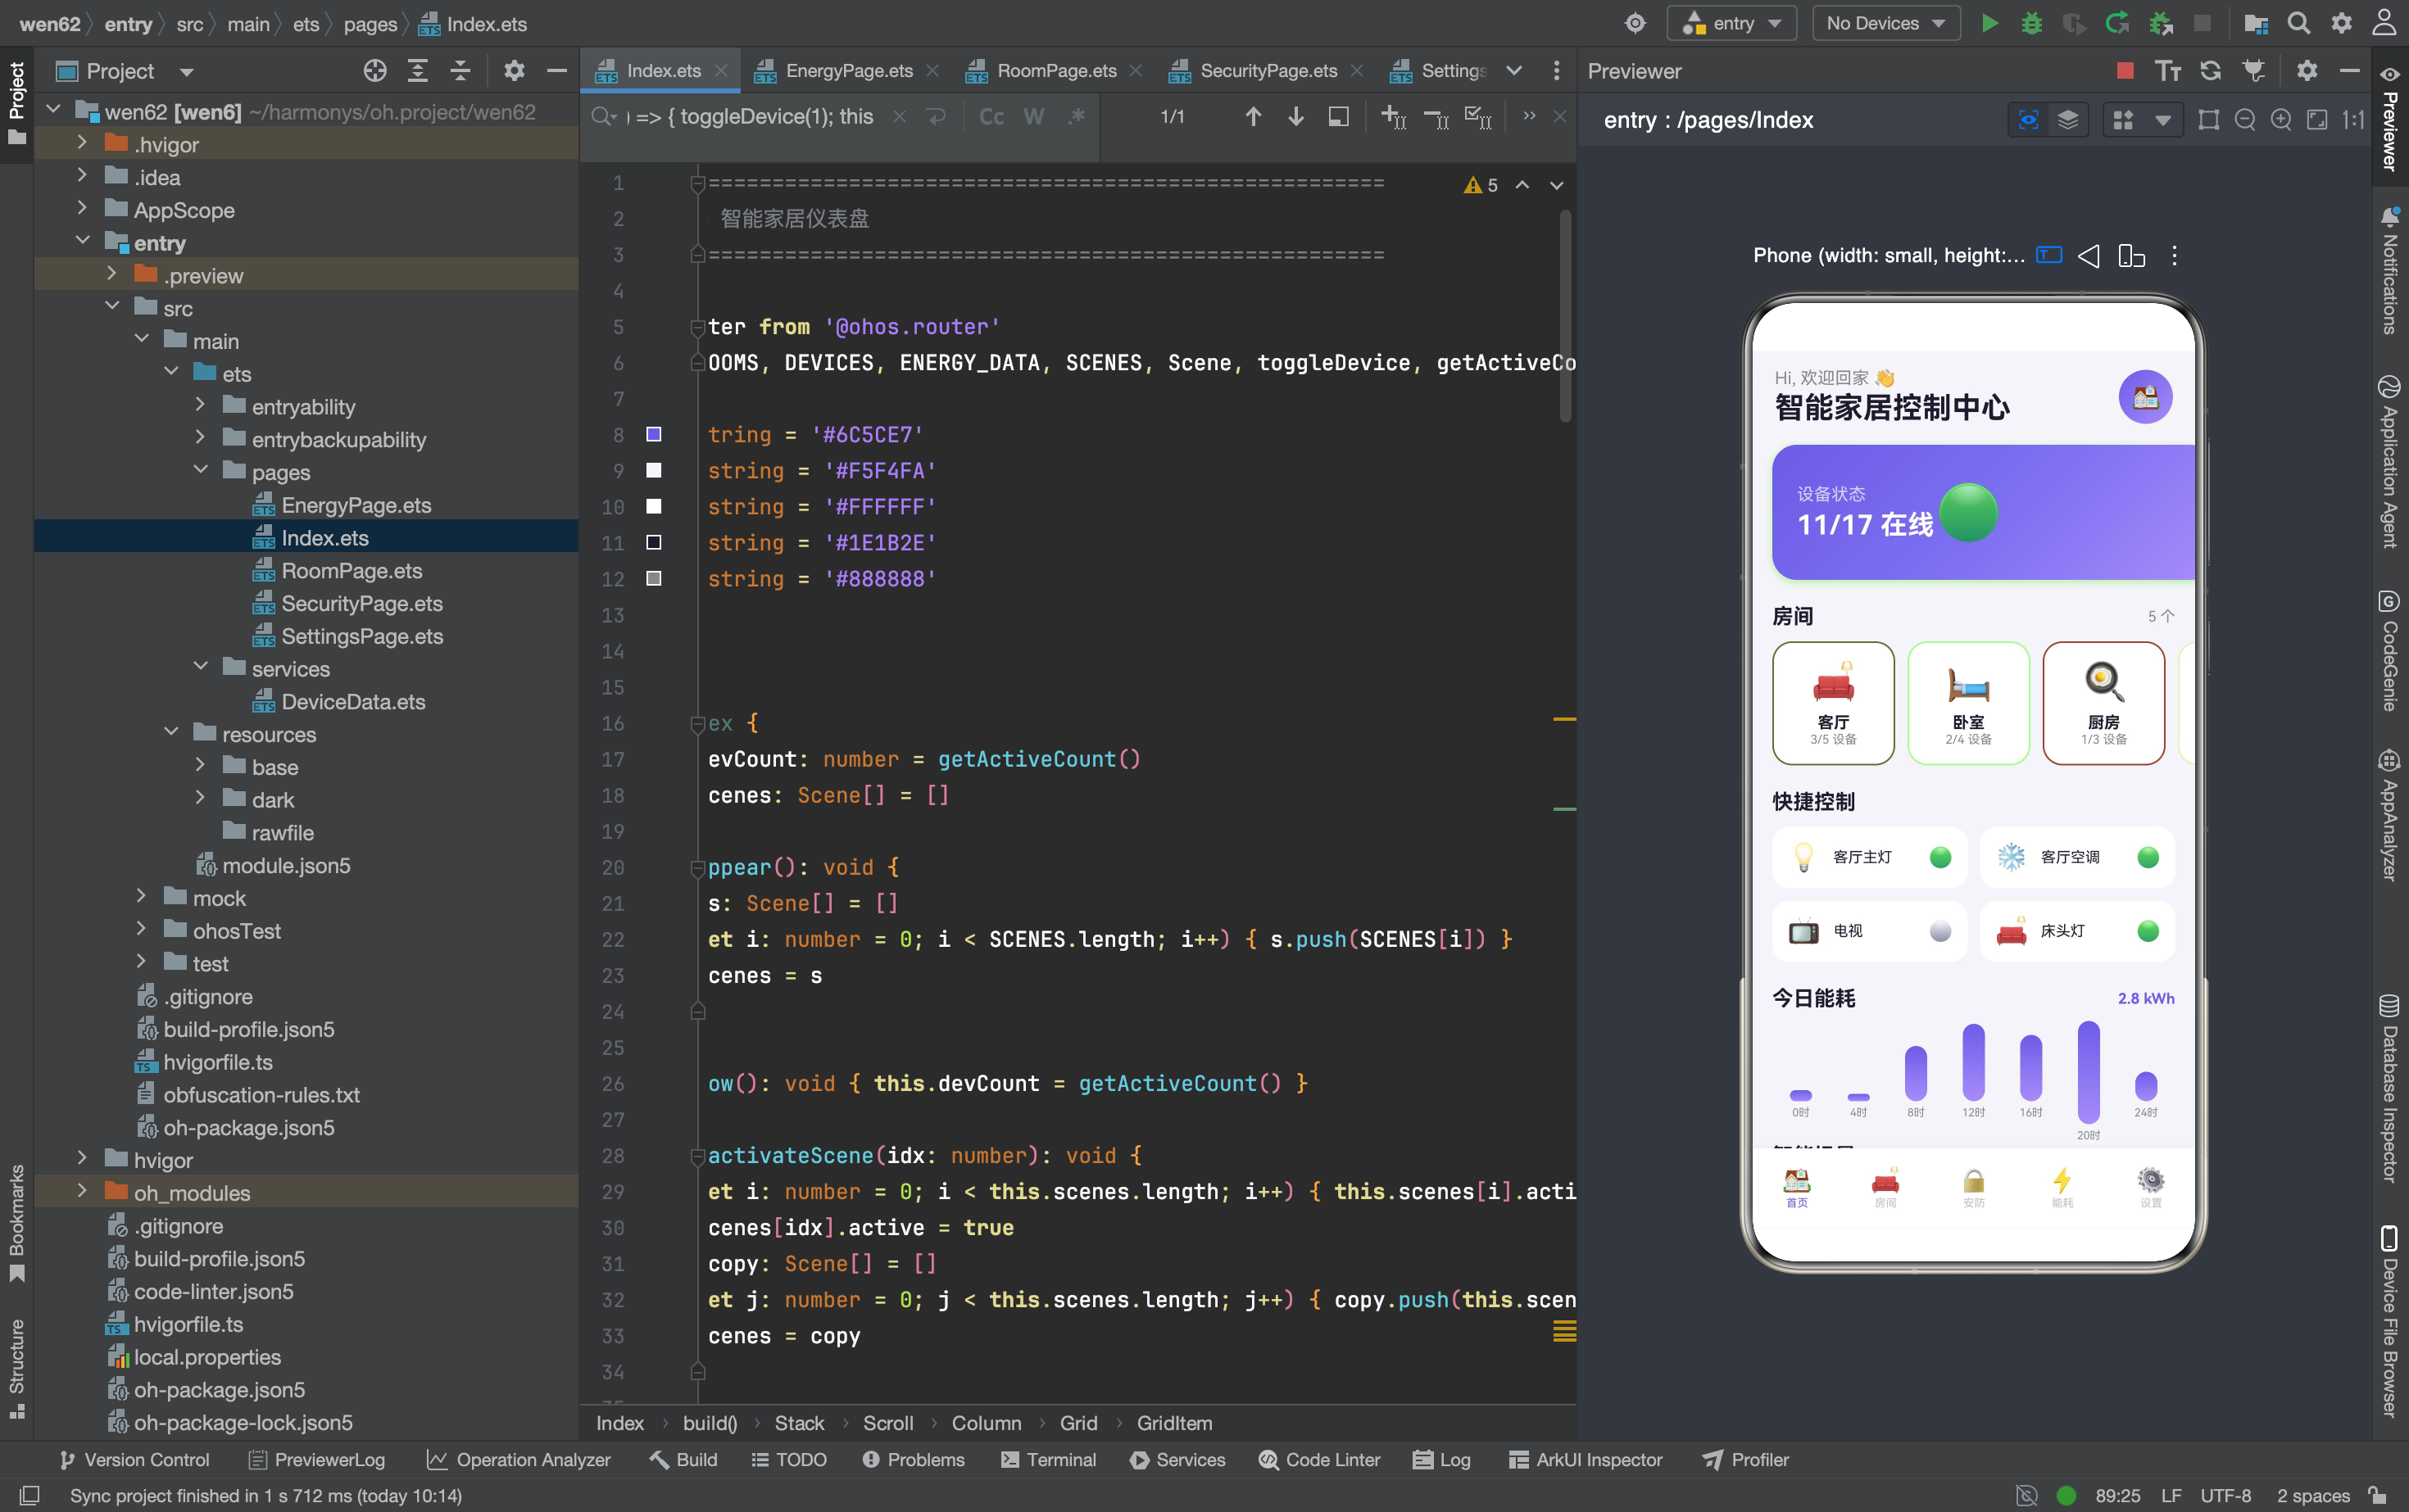Select 客厅 room card in preview
This screenshot has width=2409, height=1512.
click(1833, 703)
